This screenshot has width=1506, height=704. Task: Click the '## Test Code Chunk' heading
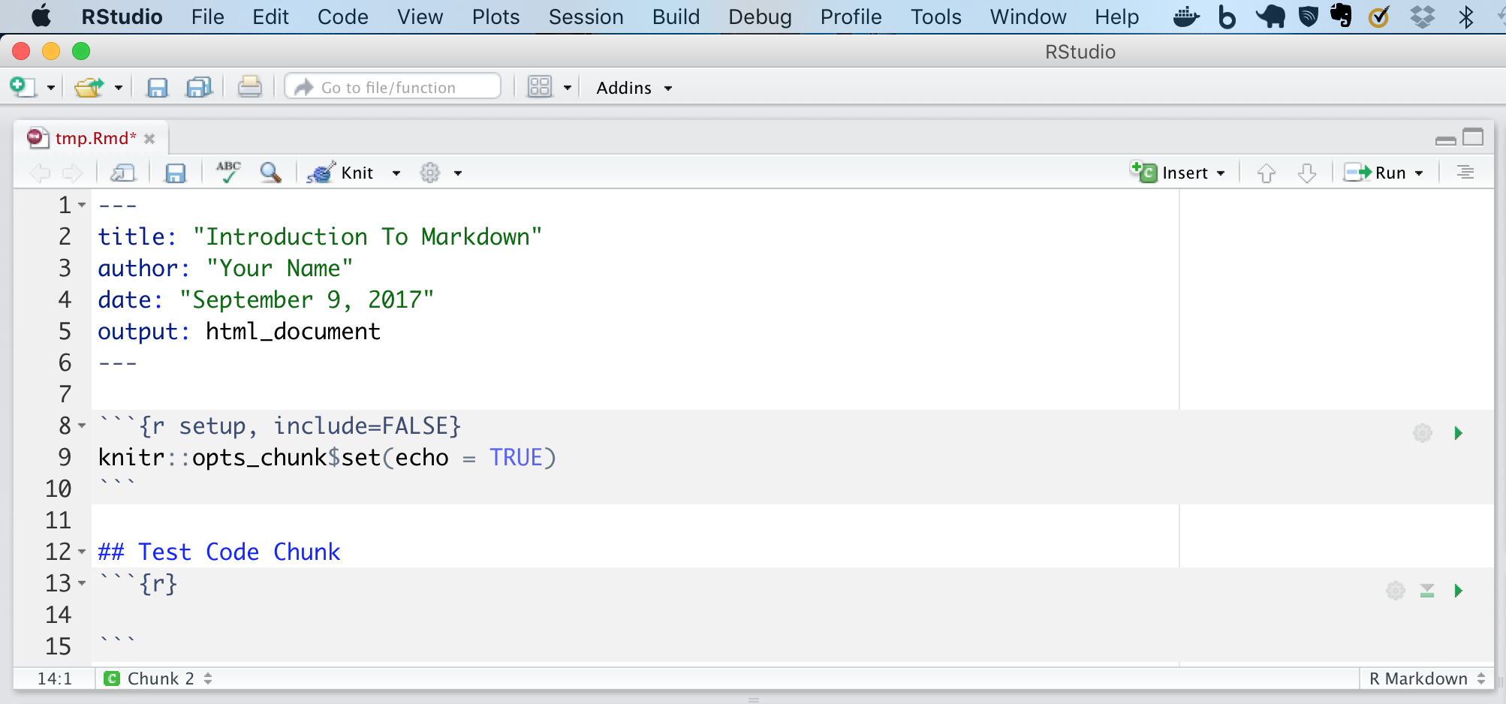[x=219, y=552]
